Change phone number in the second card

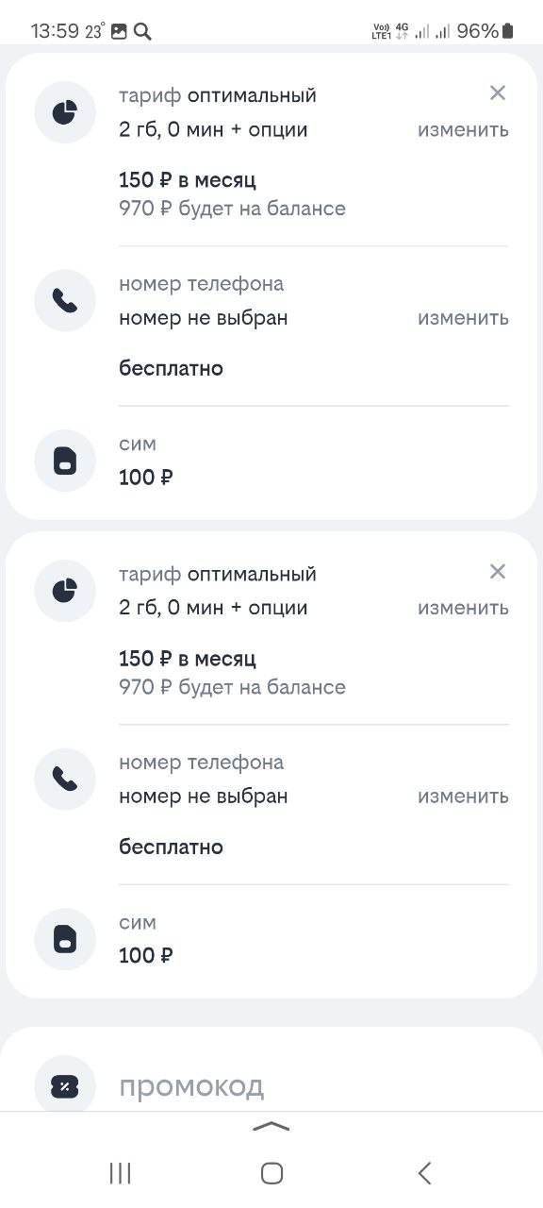click(463, 797)
